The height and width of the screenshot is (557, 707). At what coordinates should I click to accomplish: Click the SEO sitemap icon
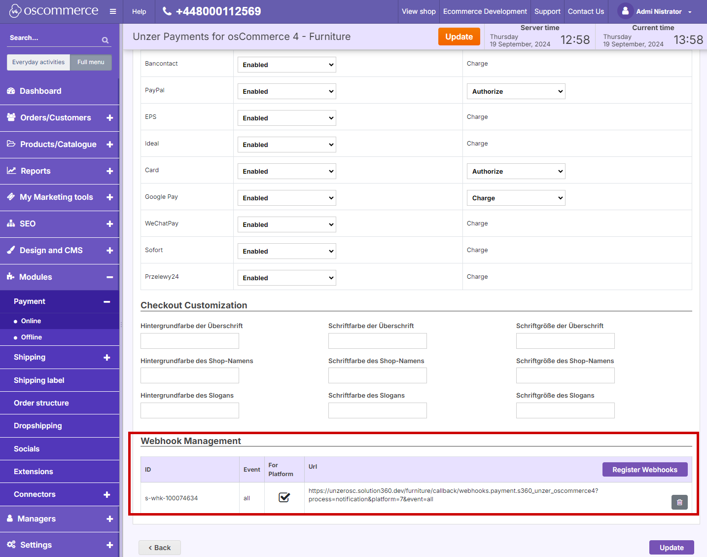click(11, 223)
